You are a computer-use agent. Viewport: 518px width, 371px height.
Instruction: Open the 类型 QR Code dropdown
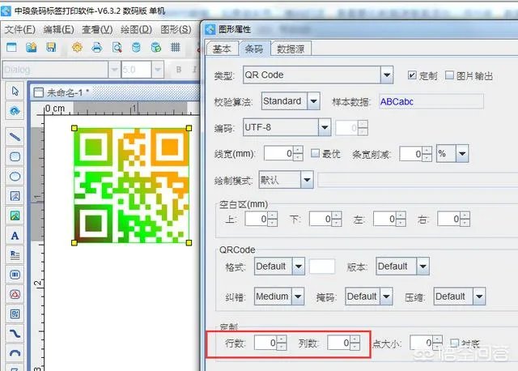(x=387, y=75)
